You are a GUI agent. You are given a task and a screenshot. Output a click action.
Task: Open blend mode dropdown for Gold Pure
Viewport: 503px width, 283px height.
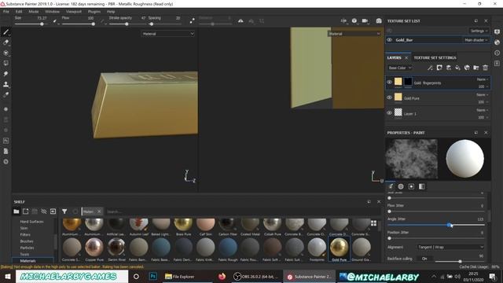click(x=482, y=94)
